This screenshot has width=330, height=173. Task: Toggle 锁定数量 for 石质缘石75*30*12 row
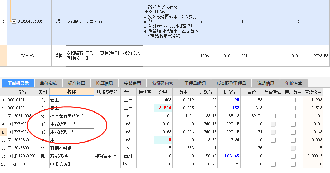tap(293, 116)
